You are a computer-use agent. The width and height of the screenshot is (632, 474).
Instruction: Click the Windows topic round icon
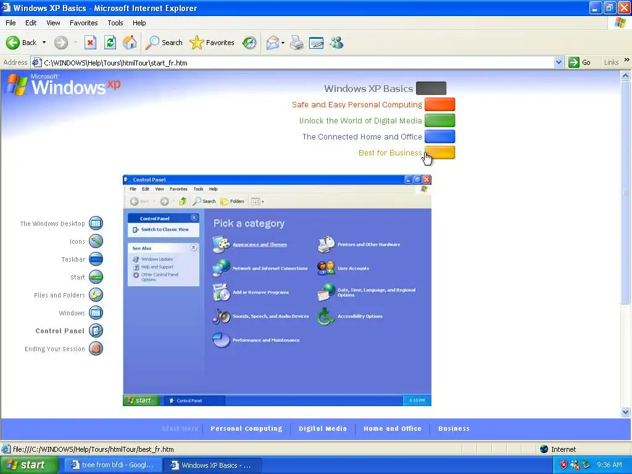coord(96,313)
